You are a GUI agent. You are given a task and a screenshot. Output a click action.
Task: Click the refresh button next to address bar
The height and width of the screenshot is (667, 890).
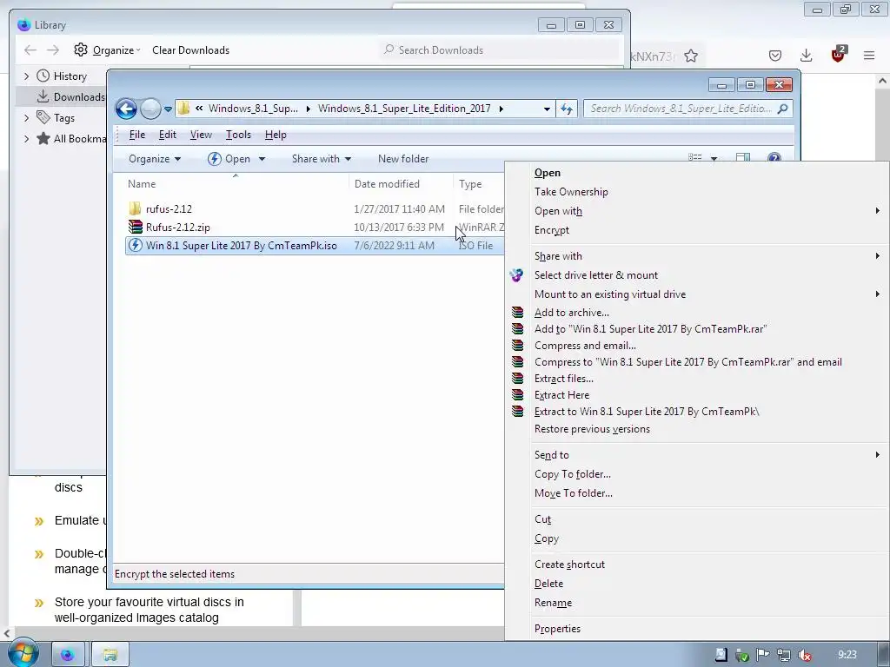[567, 109]
